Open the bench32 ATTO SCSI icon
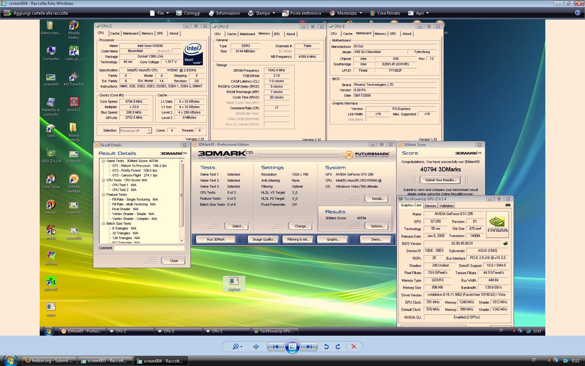The height and width of the screenshot is (366, 585). click(x=74, y=104)
